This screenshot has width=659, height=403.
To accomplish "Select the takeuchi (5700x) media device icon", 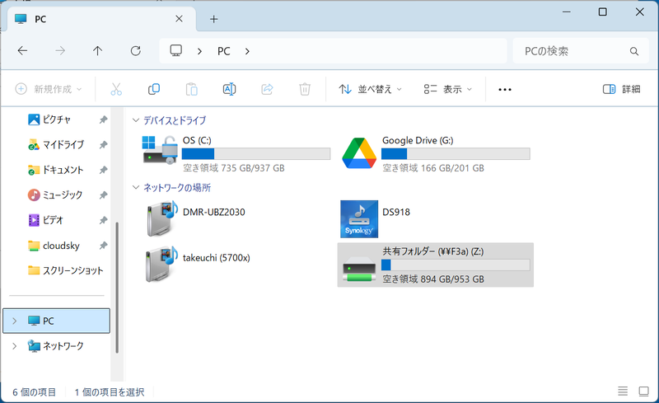I will 161,264.
